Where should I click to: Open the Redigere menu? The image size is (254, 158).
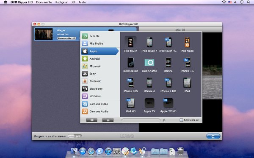tap(61, 2)
